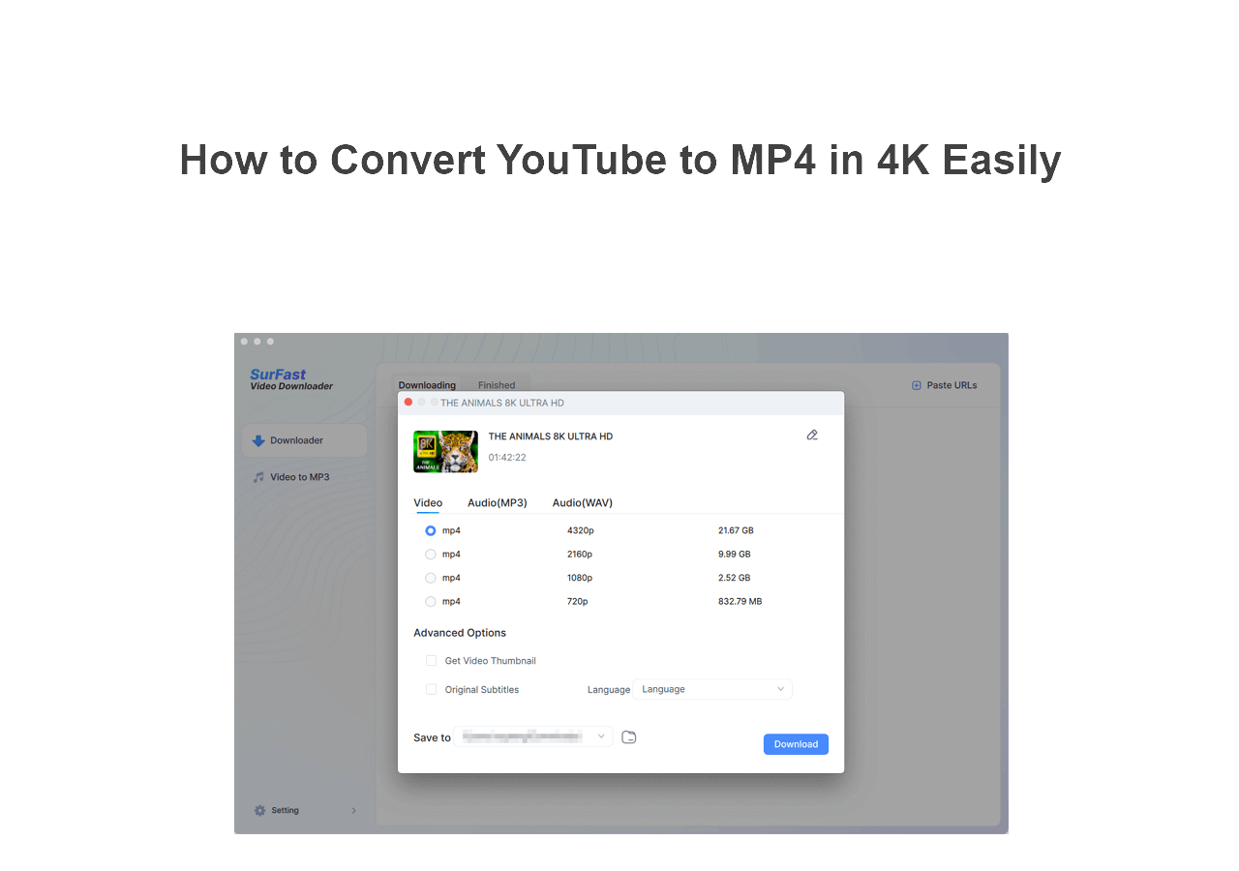Enable the Original Subtitles checkbox
The height and width of the screenshot is (871, 1239).
(x=431, y=690)
